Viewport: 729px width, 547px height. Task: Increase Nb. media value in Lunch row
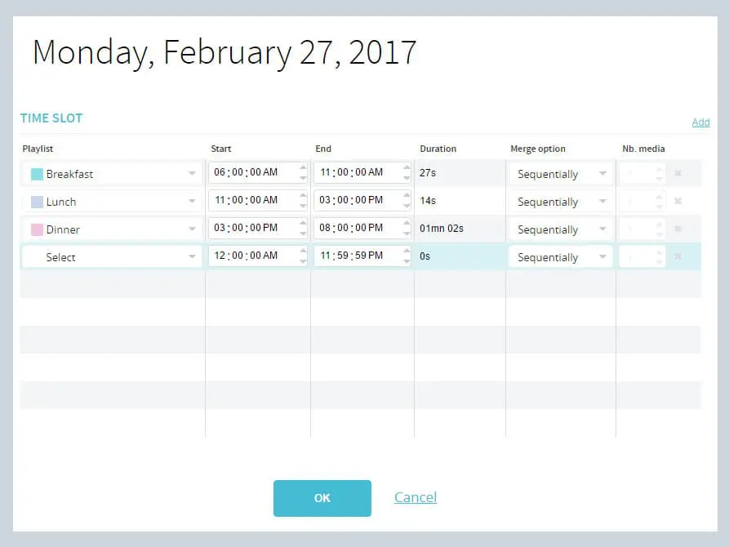click(660, 196)
